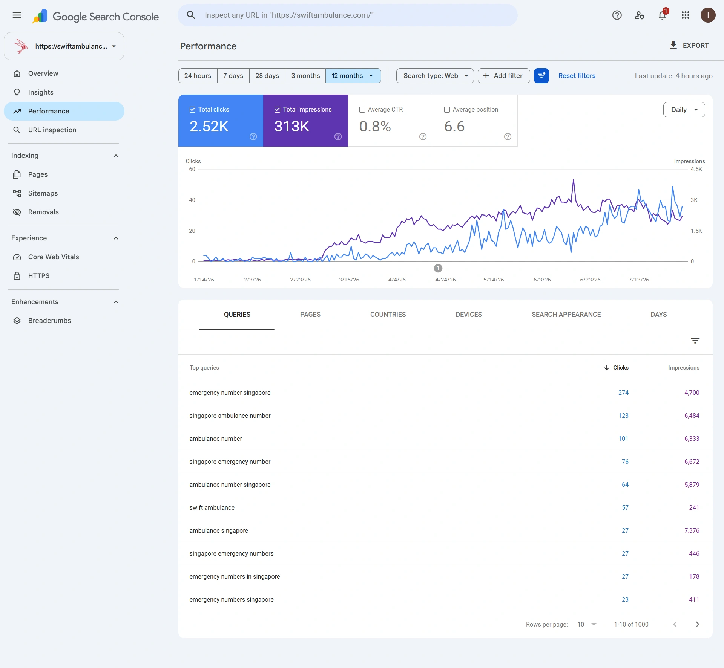Click the Reset filters link
The image size is (724, 668).
point(577,76)
